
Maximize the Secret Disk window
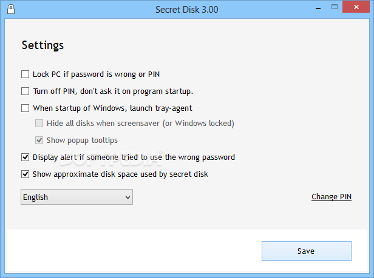(x=335, y=7)
